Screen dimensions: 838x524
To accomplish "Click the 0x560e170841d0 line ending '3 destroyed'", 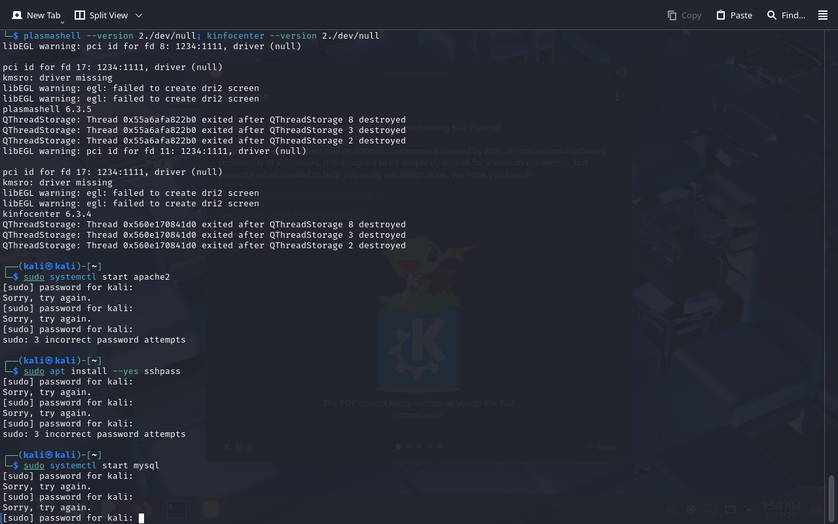I will point(204,235).
